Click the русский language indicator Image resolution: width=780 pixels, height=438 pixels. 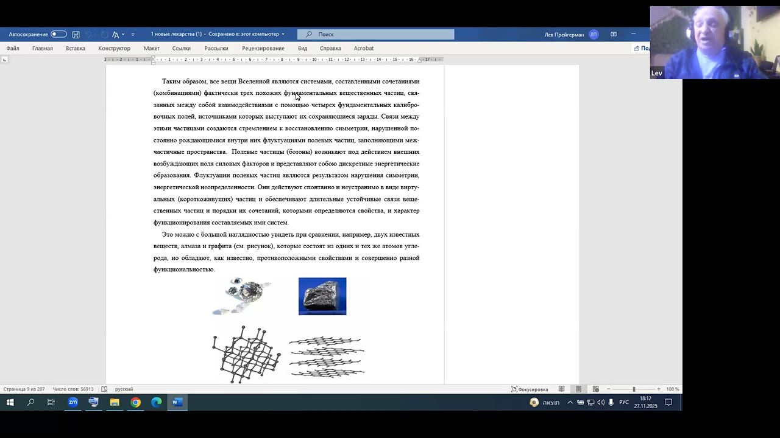(x=124, y=389)
